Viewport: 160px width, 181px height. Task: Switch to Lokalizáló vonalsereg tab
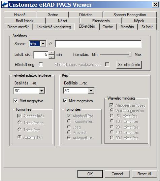tap(54, 27)
